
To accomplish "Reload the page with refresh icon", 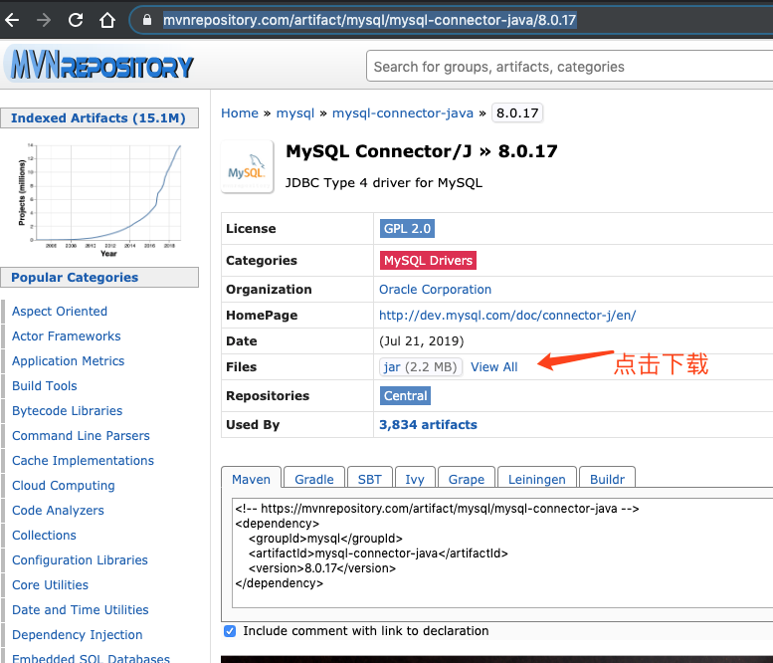I will pyautogui.click(x=76, y=20).
